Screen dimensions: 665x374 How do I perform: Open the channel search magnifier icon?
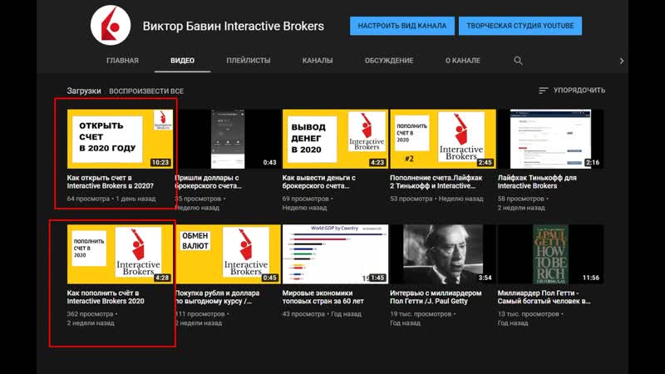pyautogui.click(x=518, y=61)
